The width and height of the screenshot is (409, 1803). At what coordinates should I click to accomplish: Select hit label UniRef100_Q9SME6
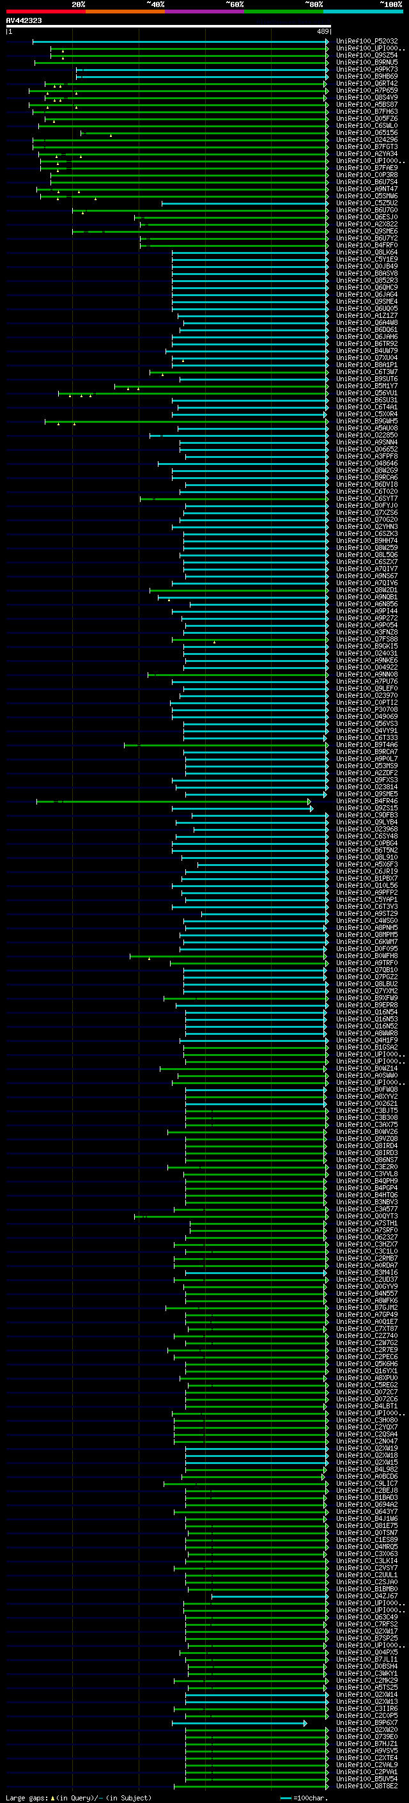[x=367, y=231]
